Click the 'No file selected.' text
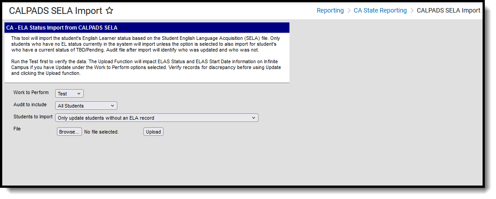 [101, 132]
